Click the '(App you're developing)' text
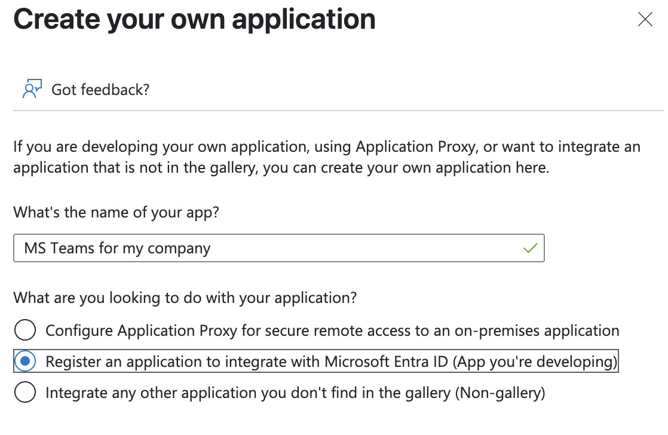 [535, 362]
